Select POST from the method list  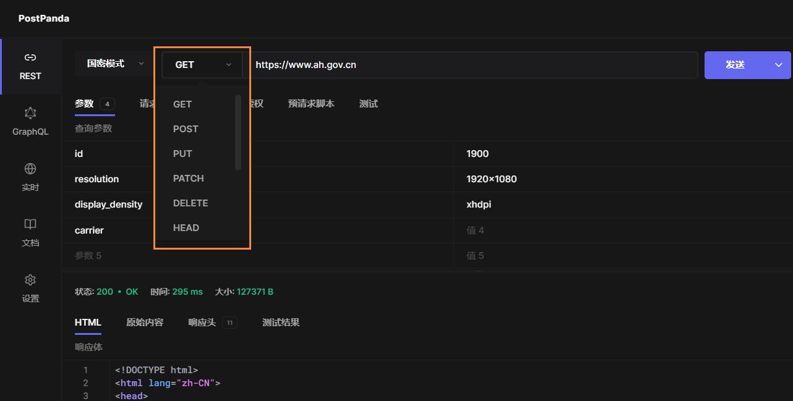click(186, 129)
